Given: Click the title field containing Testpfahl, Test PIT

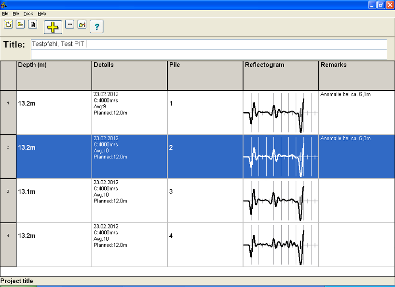Looking at the screenshot, I should [209, 44].
